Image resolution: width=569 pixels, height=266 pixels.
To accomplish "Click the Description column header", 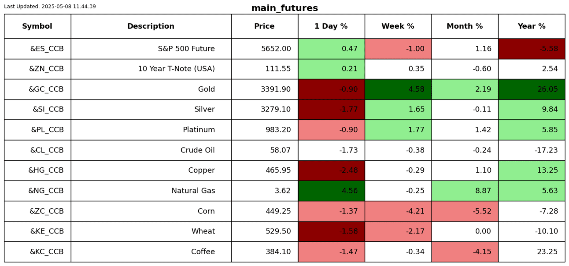I will click(151, 26).
